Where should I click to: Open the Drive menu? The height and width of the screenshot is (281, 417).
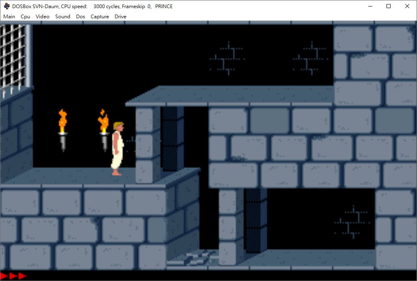tap(120, 17)
